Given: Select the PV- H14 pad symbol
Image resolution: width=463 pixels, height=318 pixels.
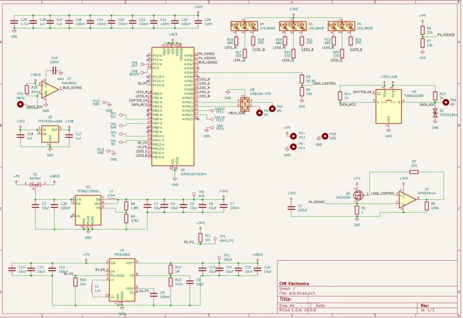Looking at the screenshot, I should (x=293, y=147).
